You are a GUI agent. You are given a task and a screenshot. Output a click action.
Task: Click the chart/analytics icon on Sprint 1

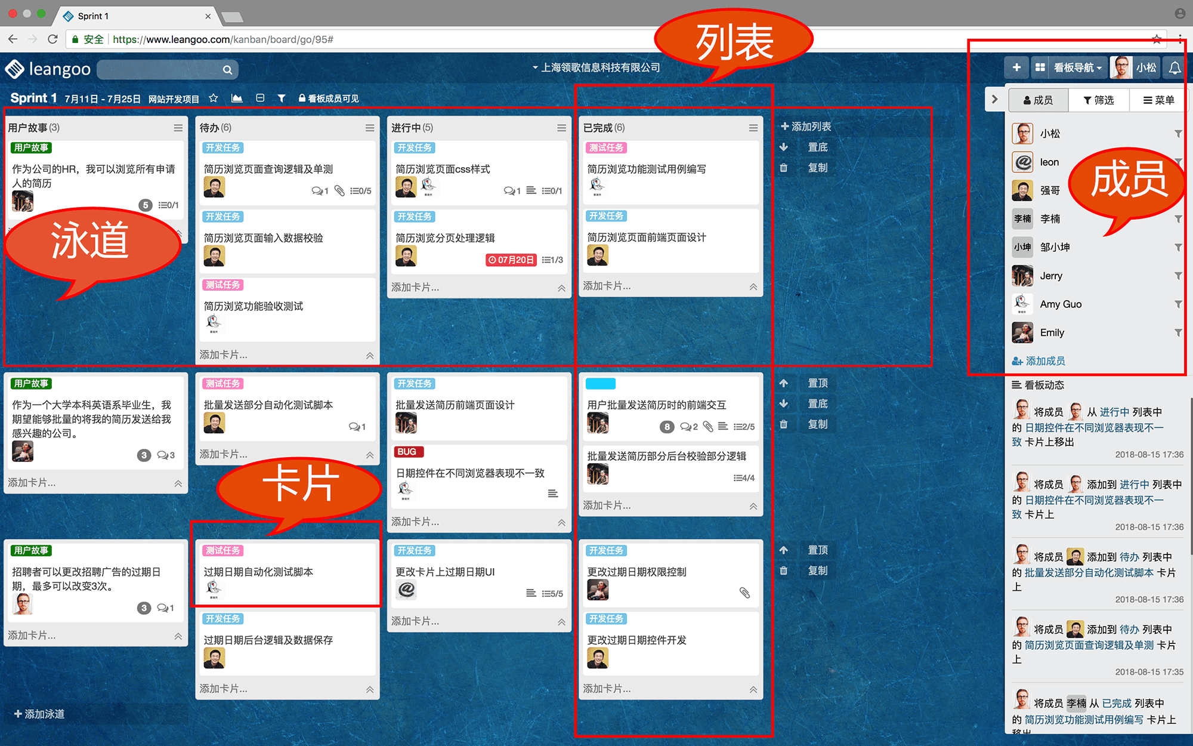[x=236, y=98]
